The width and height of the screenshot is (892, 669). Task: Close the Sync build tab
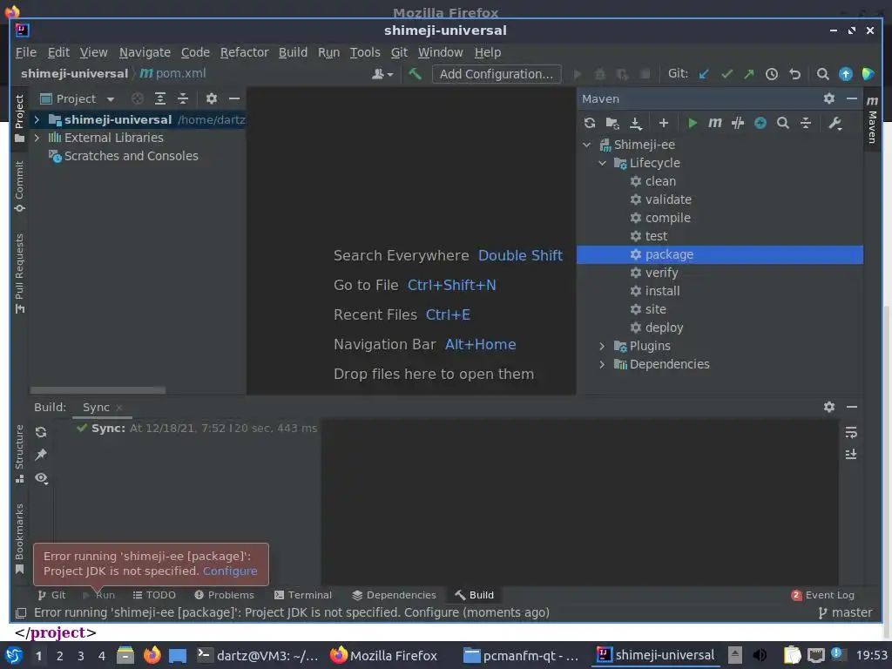tap(118, 408)
